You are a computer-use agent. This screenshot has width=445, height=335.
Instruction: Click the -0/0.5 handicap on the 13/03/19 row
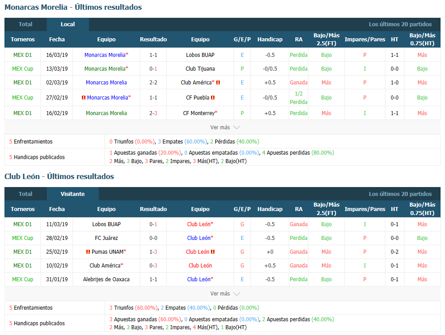tap(270, 68)
